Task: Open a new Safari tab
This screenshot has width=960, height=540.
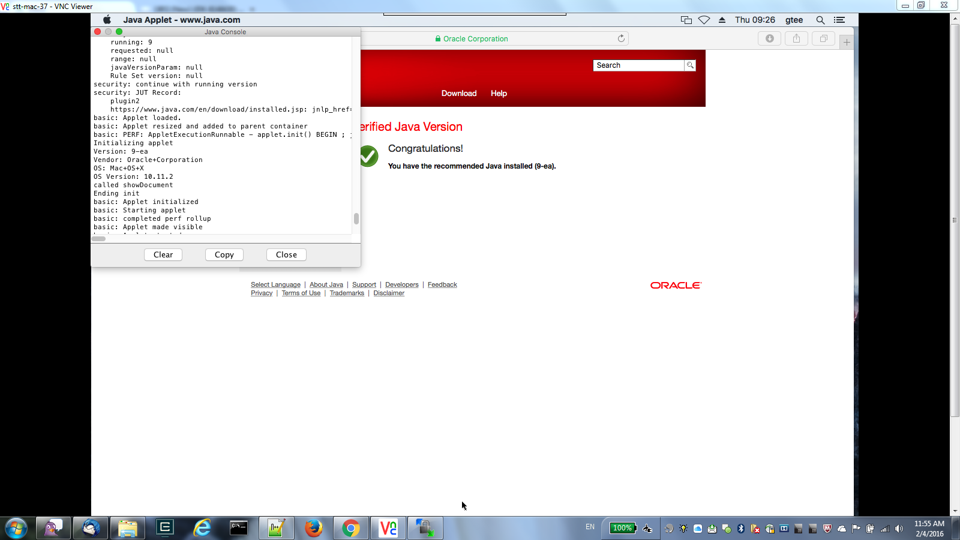Action: pos(847,42)
